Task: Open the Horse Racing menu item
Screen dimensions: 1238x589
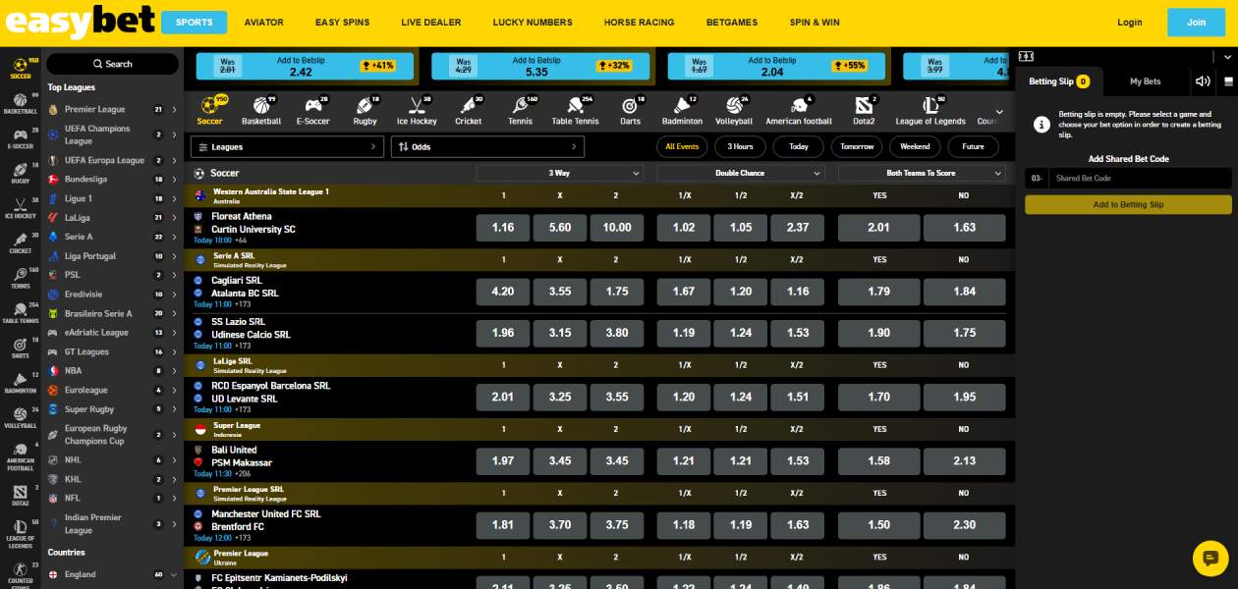Action: click(640, 23)
